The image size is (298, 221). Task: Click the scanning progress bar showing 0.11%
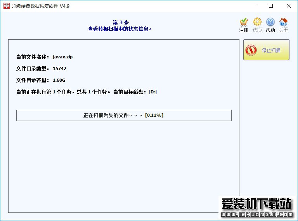click(124, 115)
